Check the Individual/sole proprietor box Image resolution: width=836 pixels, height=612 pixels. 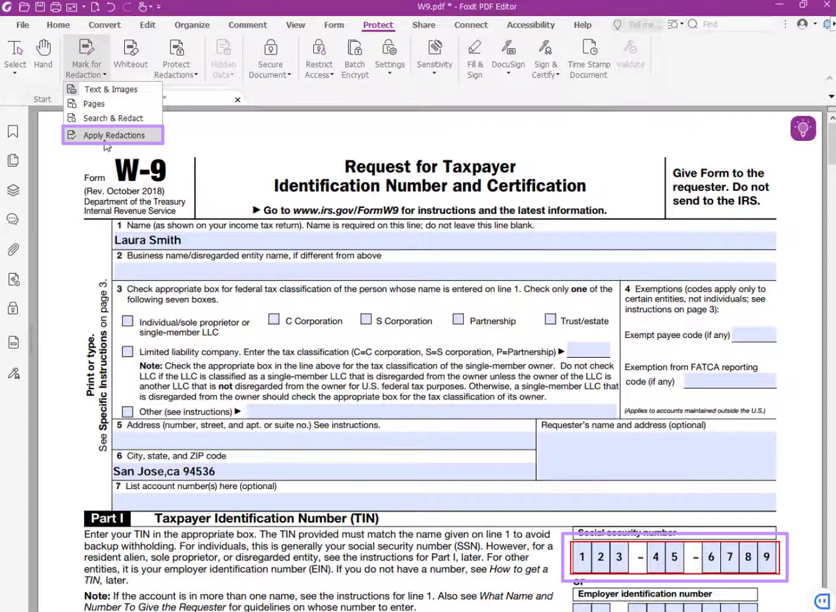click(127, 320)
